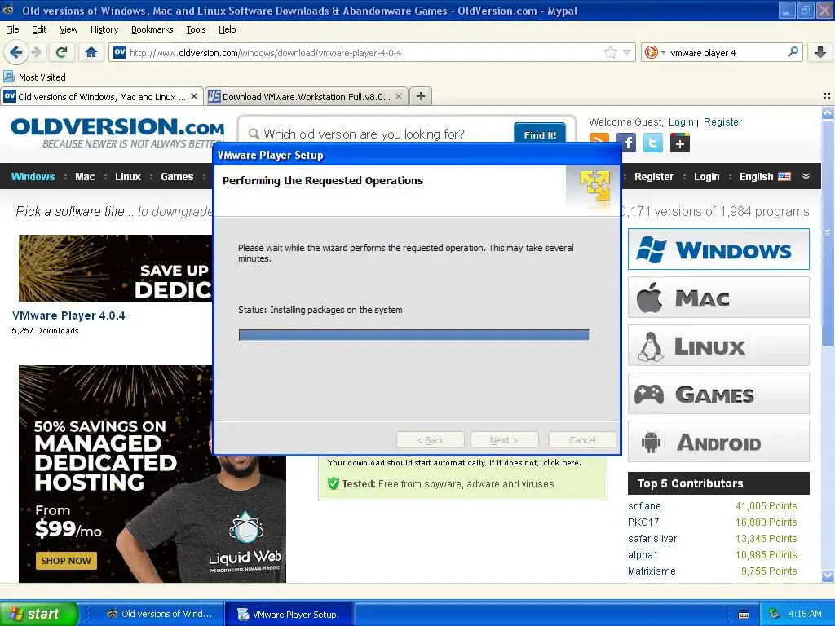Screen dimensions: 835x626
Task: Open the Windows XP start button
Action: [38, 614]
